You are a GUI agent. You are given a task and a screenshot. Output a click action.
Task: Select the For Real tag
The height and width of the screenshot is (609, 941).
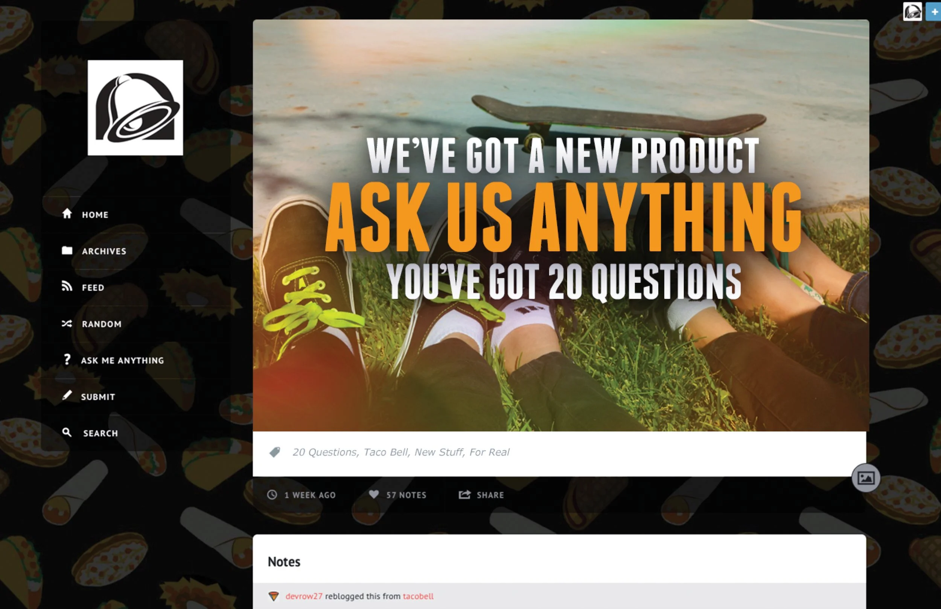coord(489,452)
